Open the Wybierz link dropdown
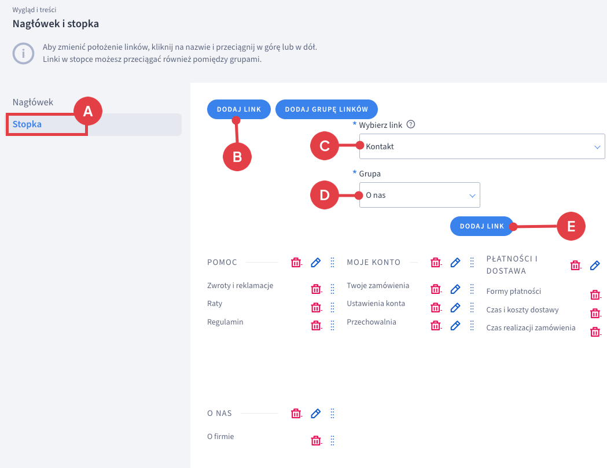The width and height of the screenshot is (607, 468). point(481,146)
